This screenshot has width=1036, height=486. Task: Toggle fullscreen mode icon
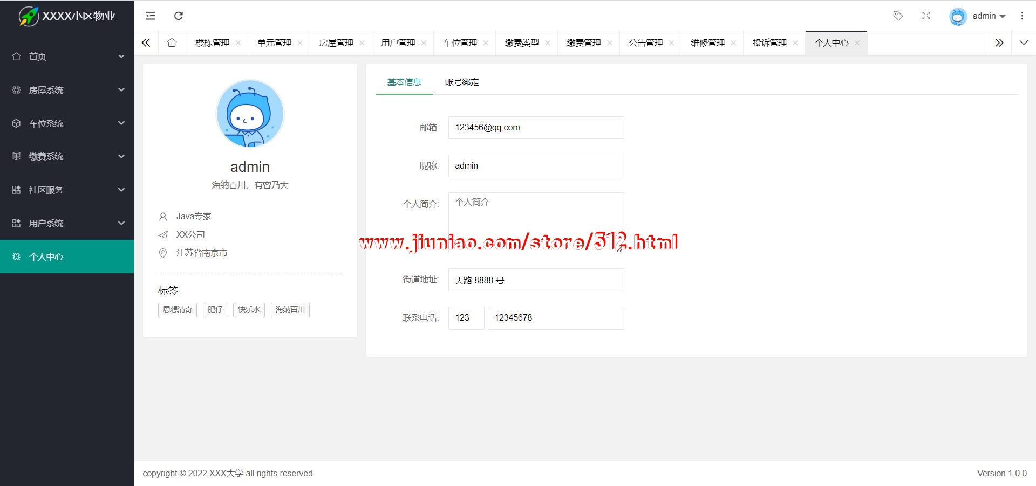926,16
